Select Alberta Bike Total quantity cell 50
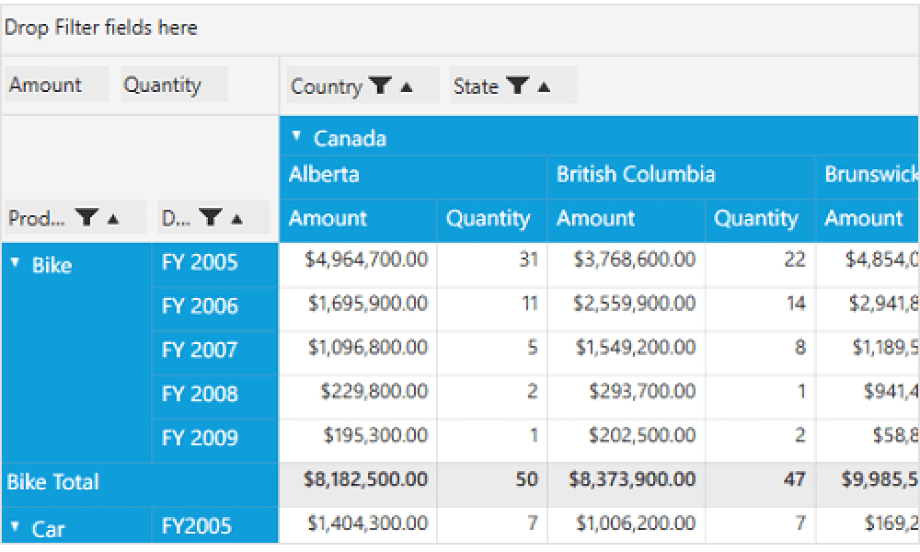Viewport: 920px width, 552px height. point(525,479)
